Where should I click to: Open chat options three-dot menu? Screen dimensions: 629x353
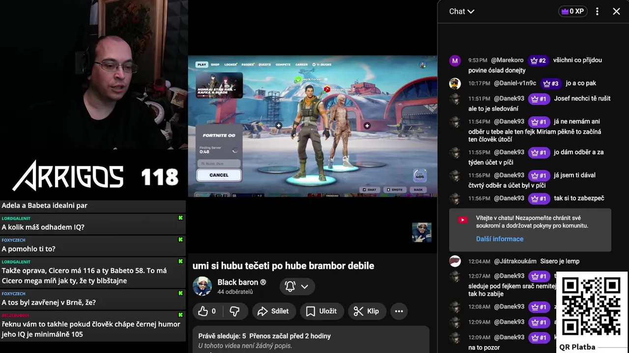pos(597,11)
